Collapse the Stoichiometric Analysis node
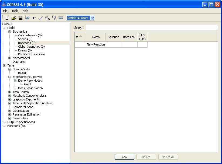The height and width of the screenshot is (164, 222). 10,77
